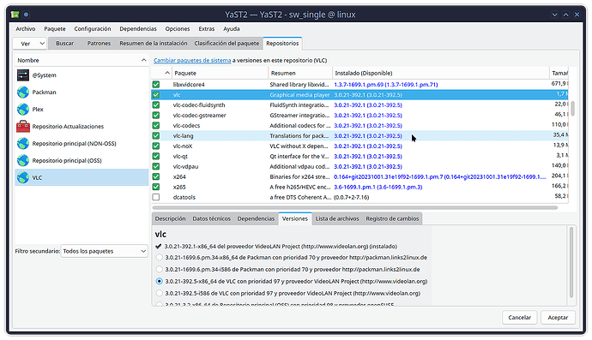Toggle the vlc-codecs package checkbox

[156, 126]
